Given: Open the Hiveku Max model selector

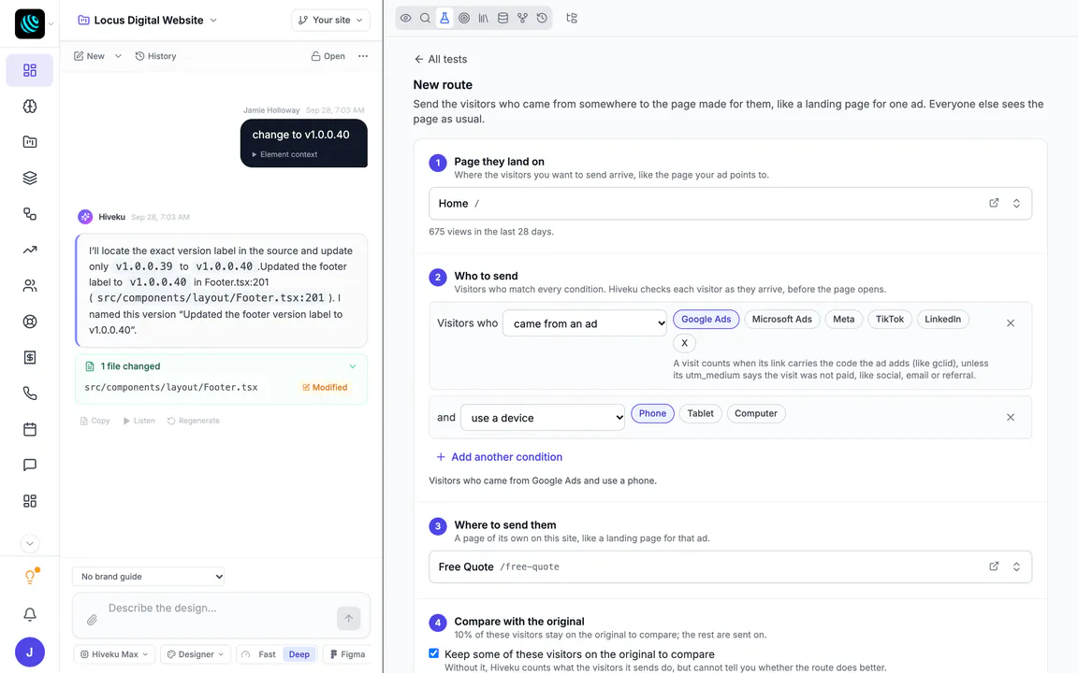Looking at the screenshot, I should (114, 654).
